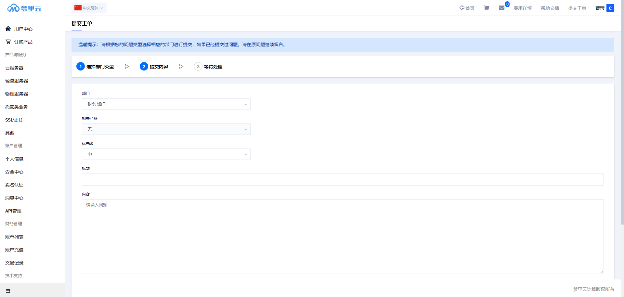This screenshot has height=297, width=624.
Task: Click the 订购产品 cart icon in sidebar
Action: tap(8, 42)
